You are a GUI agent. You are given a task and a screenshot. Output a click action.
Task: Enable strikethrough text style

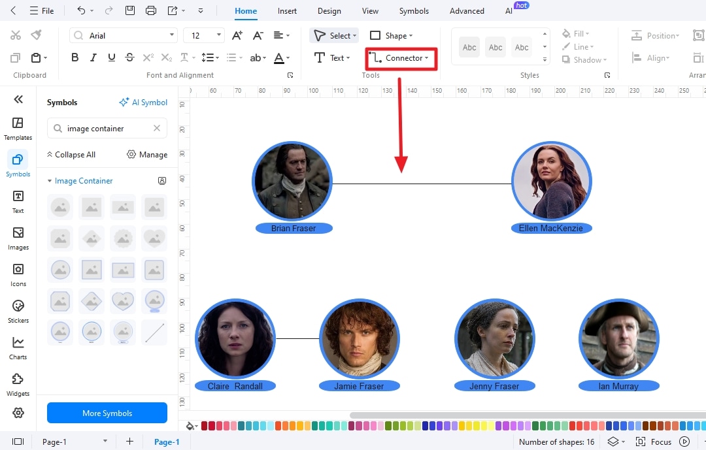click(x=129, y=57)
